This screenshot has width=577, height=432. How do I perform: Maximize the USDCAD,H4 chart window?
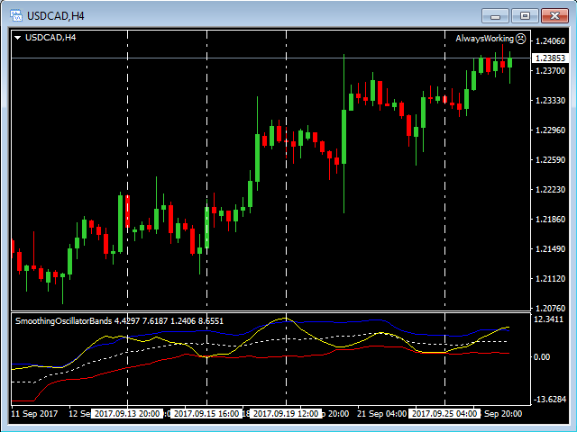click(525, 14)
